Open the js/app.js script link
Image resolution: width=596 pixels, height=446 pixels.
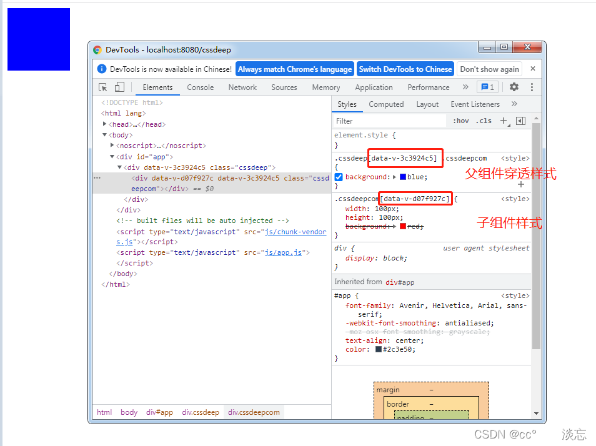click(x=284, y=252)
